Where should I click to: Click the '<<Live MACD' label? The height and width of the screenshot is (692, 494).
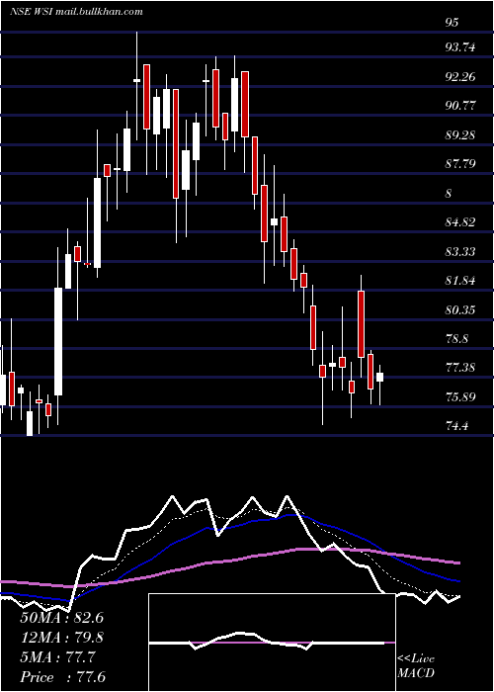(x=416, y=665)
